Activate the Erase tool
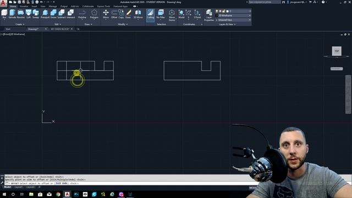 pos(128,14)
